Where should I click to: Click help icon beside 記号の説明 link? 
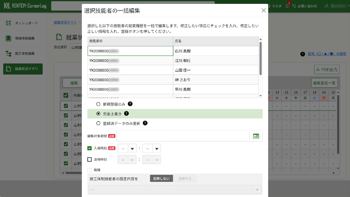pyautogui.click(x=302, y=54)
